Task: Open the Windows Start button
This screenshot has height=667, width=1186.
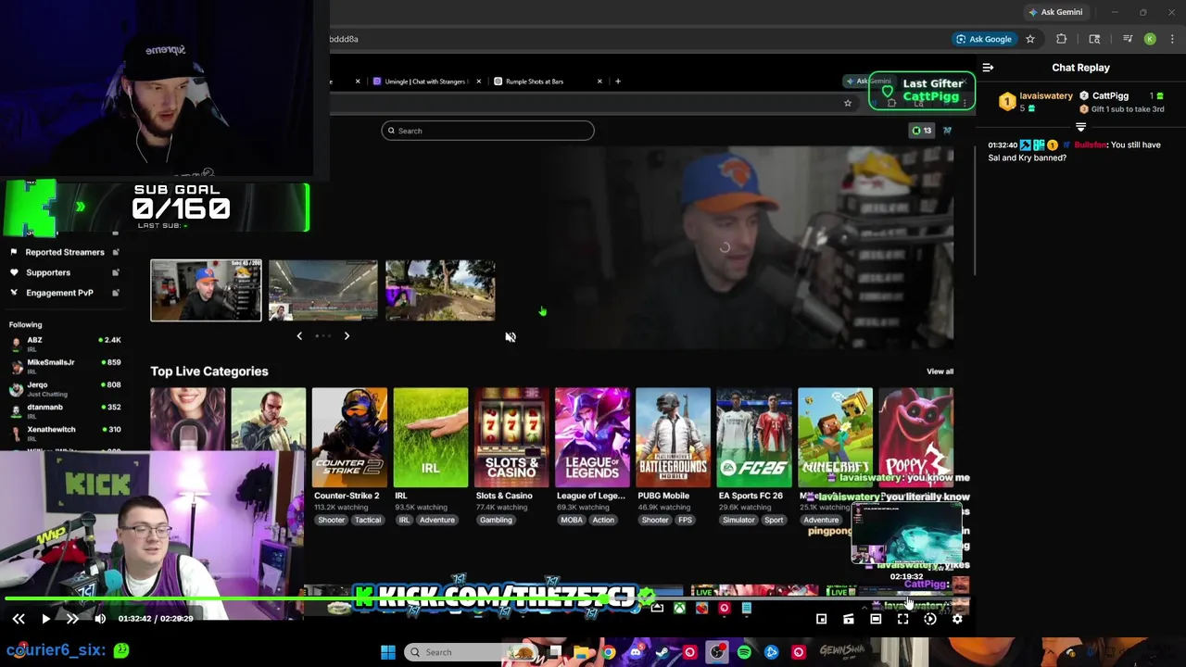Action: (388, 652)
